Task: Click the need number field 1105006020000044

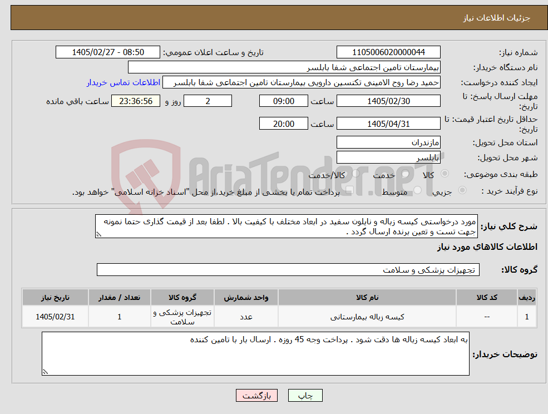Action: pos(388,52)
